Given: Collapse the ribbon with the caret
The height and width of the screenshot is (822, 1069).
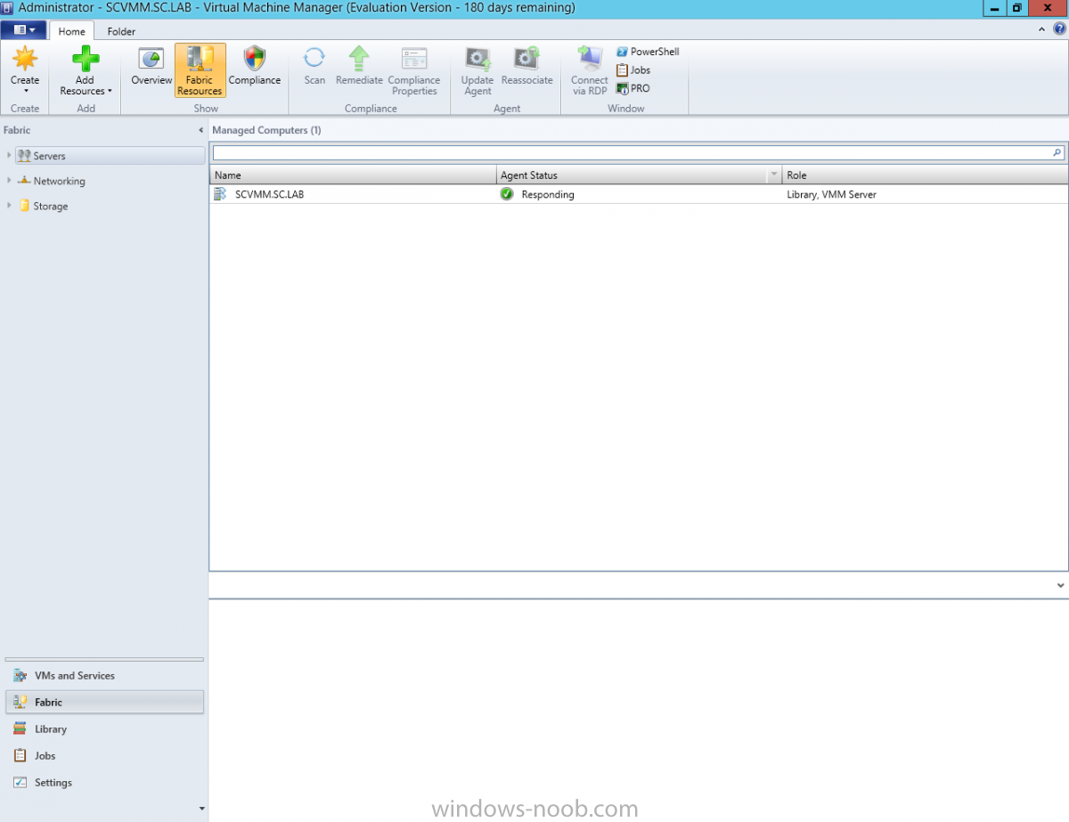Looking at the screenshot, I should (1043, 29).
